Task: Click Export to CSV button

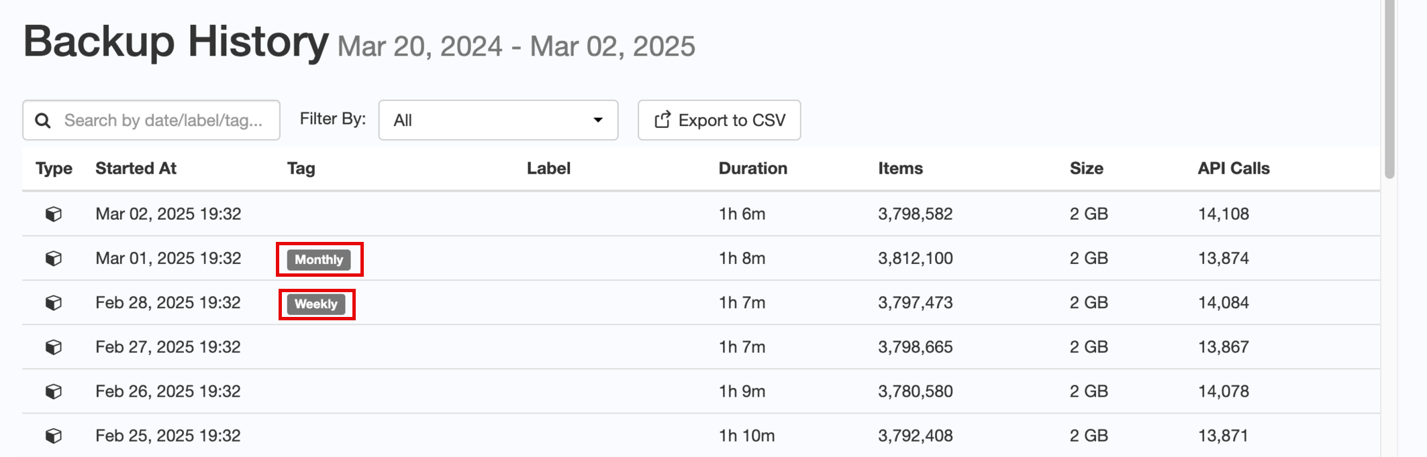Action: (719, 121)
